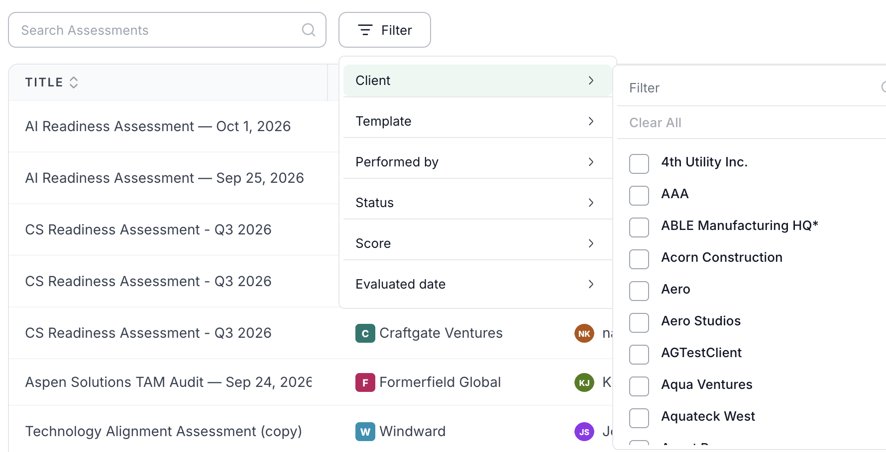Viewport: 886px width, 452px height.
Task: Click the red F avatar for Formerfield Global
Action: [x=365, y=382]
